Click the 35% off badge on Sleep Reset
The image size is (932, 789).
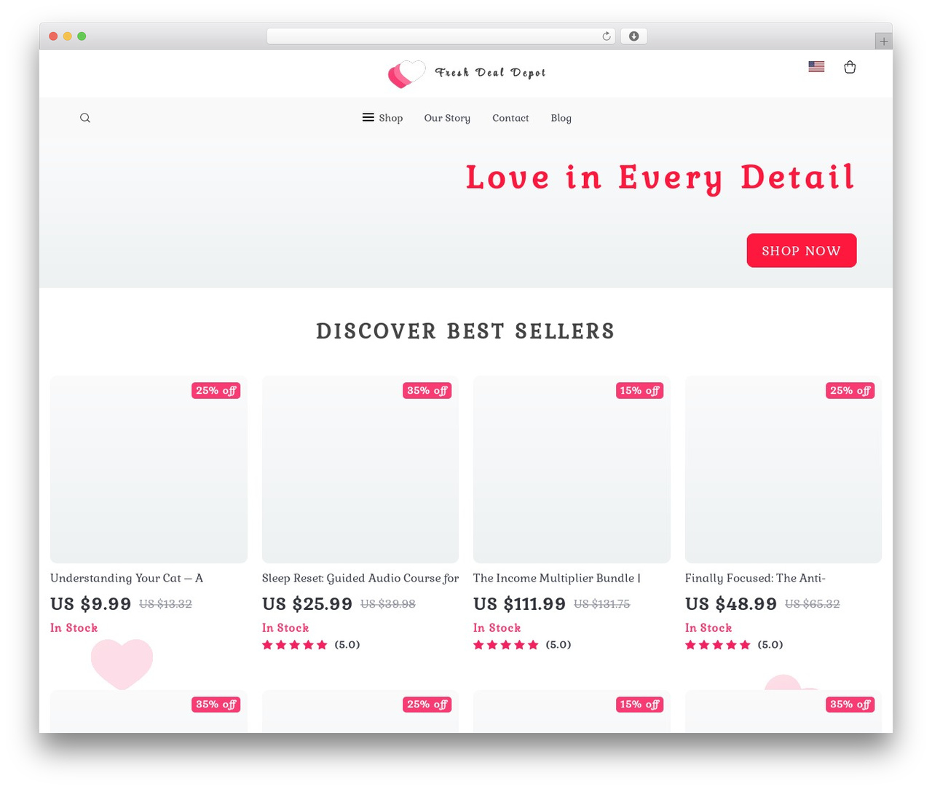coord(427,391)
